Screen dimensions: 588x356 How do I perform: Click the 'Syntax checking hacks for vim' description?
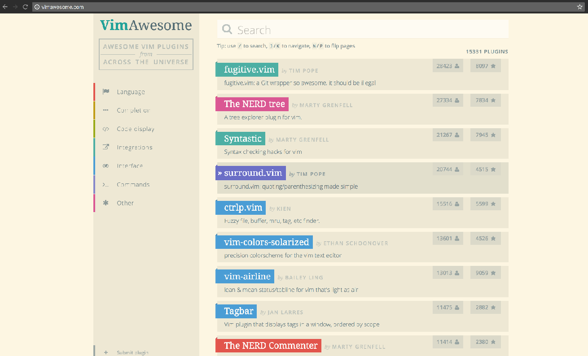pyautogui.click(x=263, y=152)
